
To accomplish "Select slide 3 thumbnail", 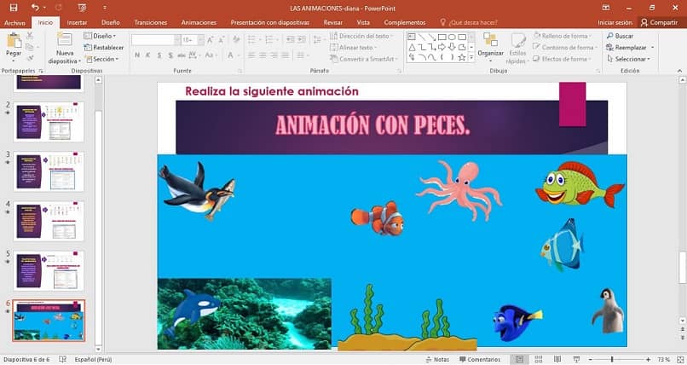I will click(49, 171).
